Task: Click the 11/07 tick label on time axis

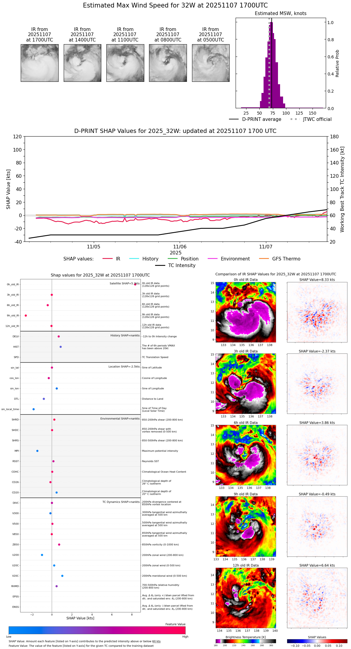Action: point(266,247)
